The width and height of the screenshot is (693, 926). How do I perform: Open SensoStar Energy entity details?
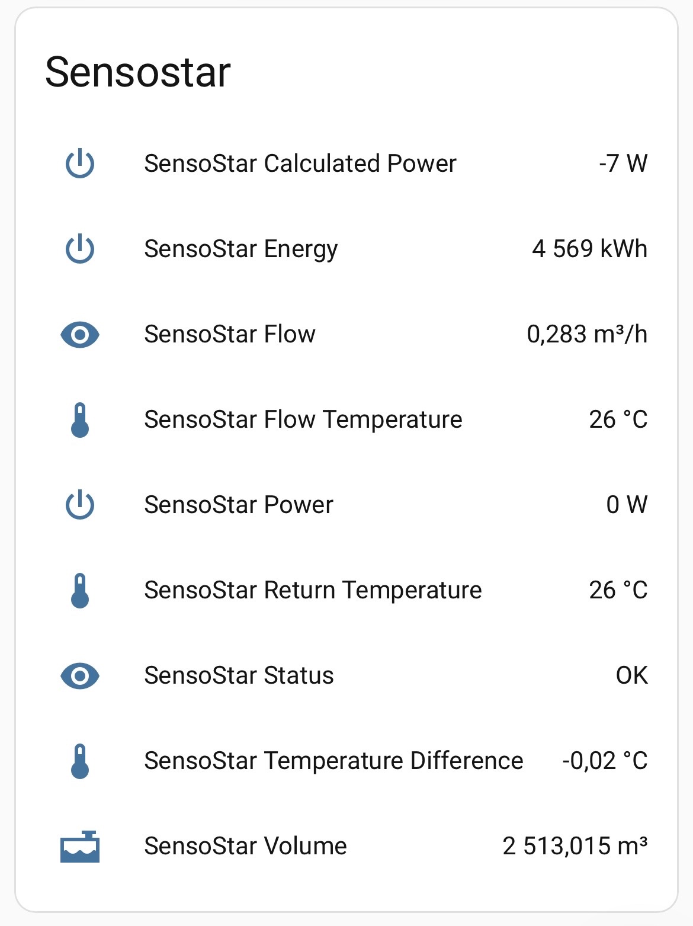point(241,249)
